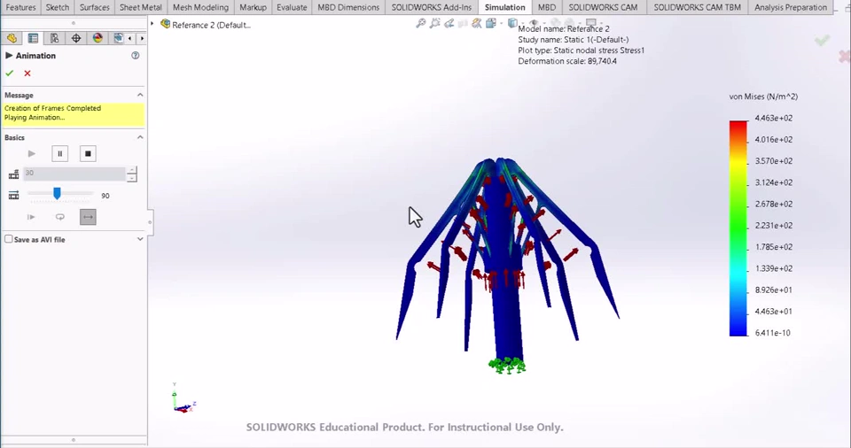Click Section View icon in heads-up toolbar
Image resolution: width=851 pixels, height=448 pixels.
coord(463,23)
